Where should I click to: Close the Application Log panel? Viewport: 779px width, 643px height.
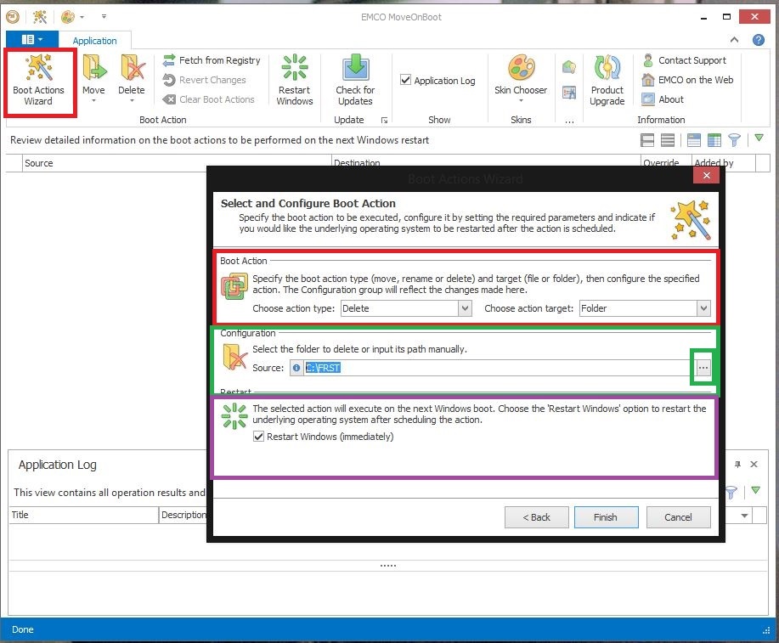(754, 464)
